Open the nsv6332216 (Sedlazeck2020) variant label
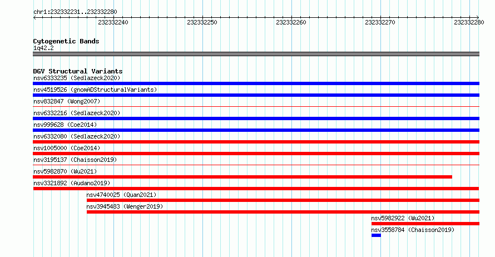495x257 pixels. [x=77, y=113]
